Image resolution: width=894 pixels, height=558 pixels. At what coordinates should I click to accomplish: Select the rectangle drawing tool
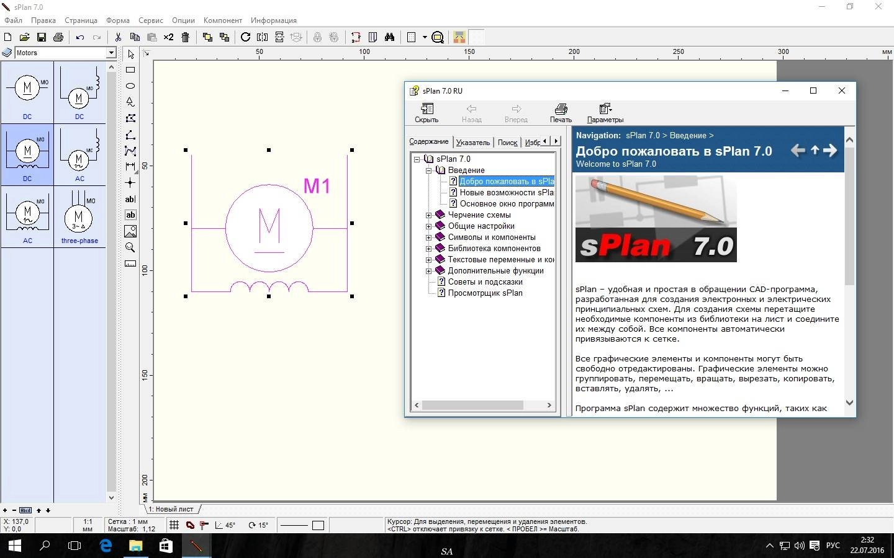[x=130, y=70]
